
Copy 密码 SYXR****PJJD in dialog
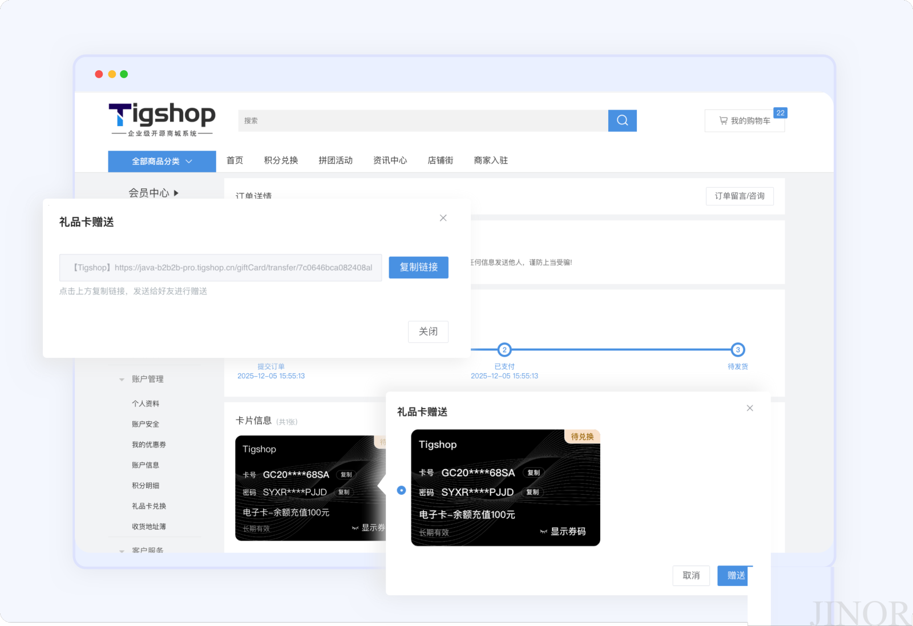[532, 492]
